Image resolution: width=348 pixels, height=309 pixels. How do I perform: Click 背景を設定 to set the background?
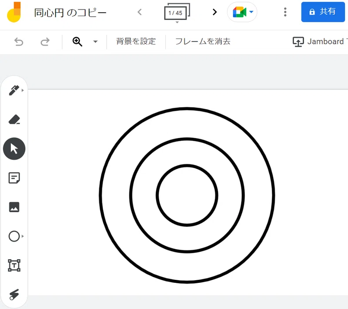pos(136,41)
